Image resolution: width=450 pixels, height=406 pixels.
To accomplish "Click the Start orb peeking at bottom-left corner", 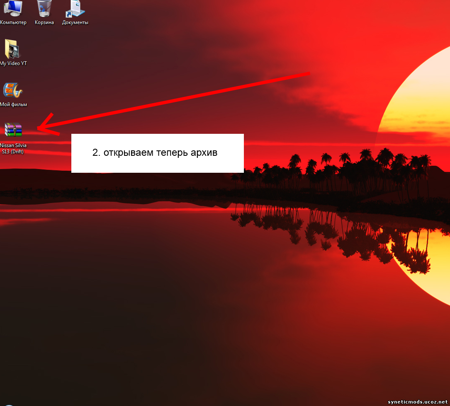I will (8, 404).
